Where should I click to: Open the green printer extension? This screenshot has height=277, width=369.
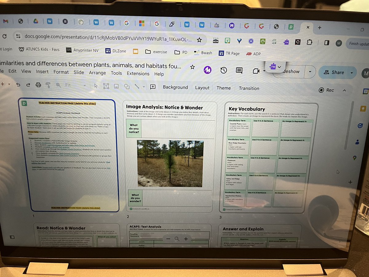[263, 41]
